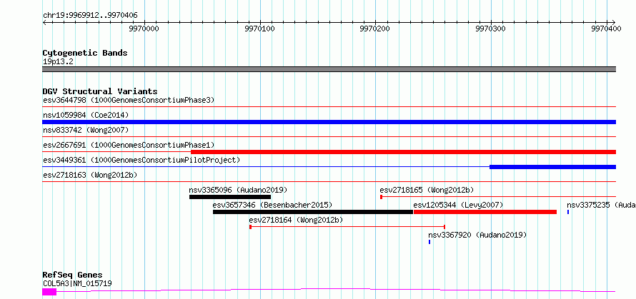Click the DGV Structural Variants track heading
This screenshot has height=299, width=636.
click(100, 91)
